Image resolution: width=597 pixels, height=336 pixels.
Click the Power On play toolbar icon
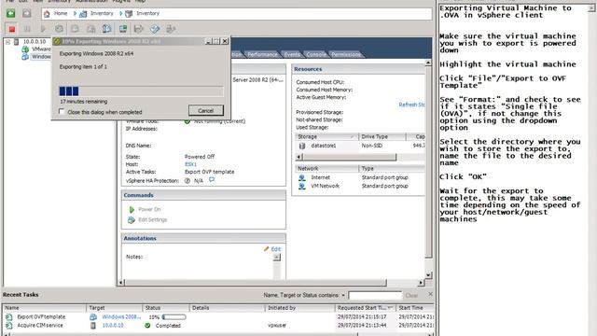click(x=43, y=29)
